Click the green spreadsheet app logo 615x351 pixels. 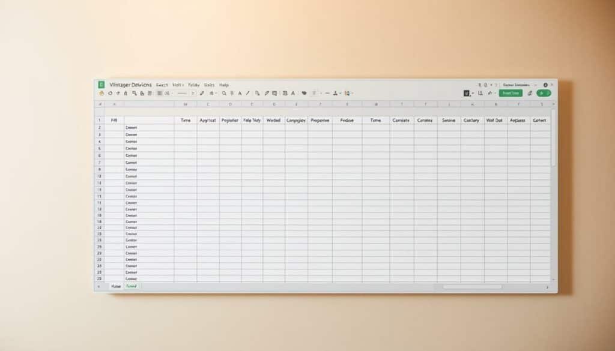[101, 85]
